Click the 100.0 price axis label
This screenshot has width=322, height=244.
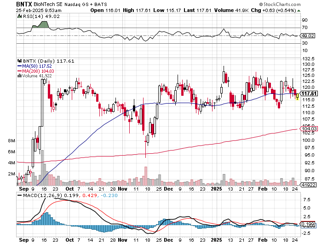(x=308, y=140)
